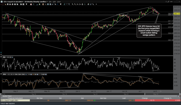
Task: Click the zoom out magnifier icon
Action: pos(75,4)
